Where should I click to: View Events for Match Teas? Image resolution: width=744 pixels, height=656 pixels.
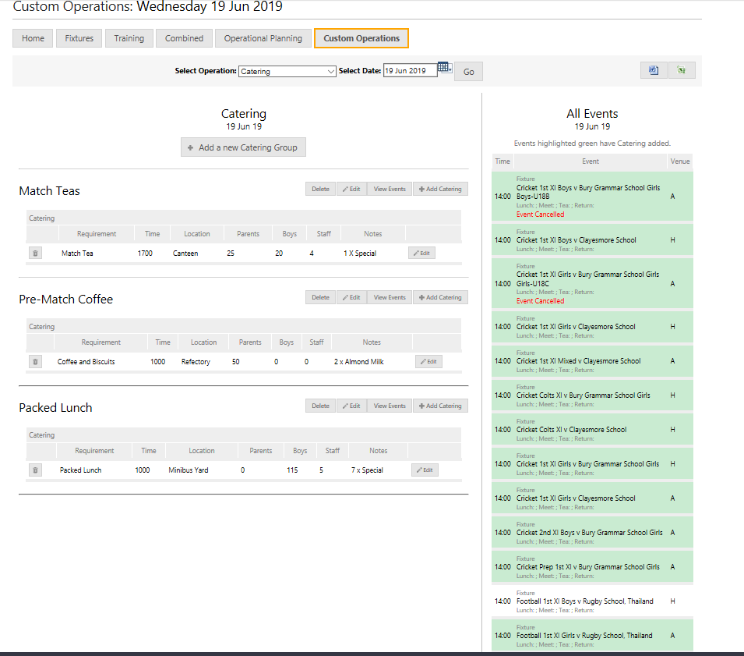390,189
